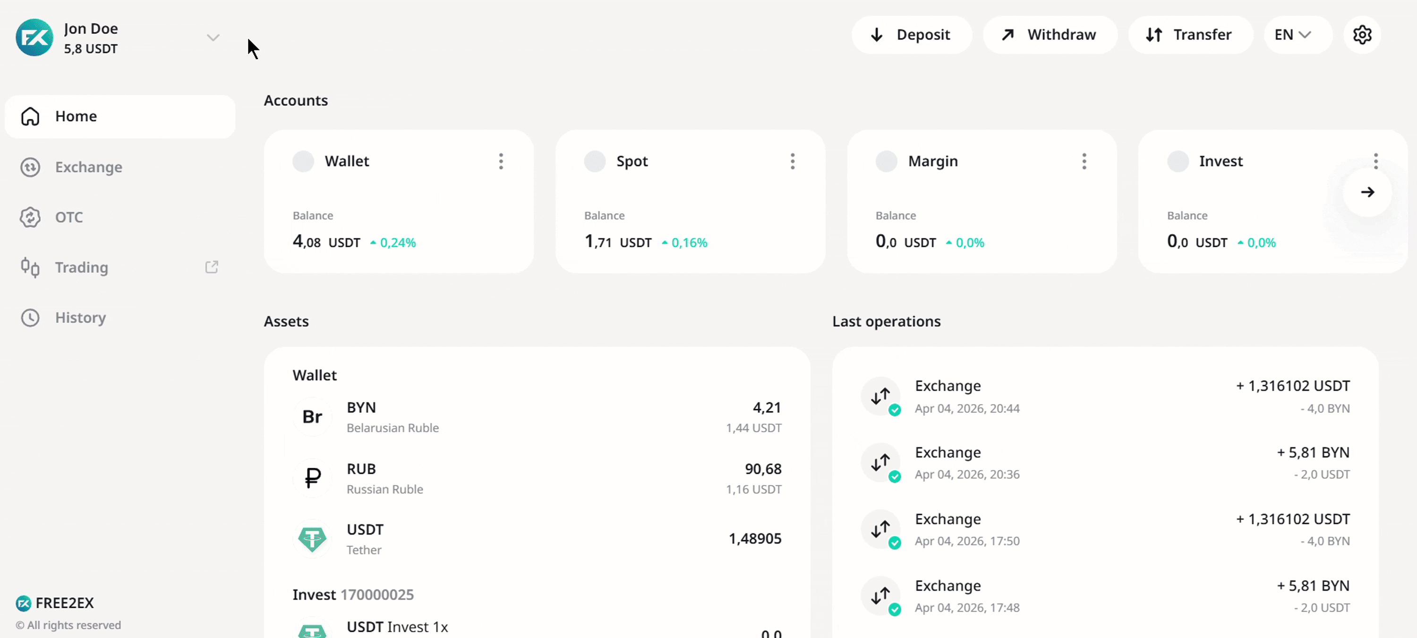Screen dimensions: 1417x638
Task: Select the Spot account circle indicator
Action: tap(595, 161)
